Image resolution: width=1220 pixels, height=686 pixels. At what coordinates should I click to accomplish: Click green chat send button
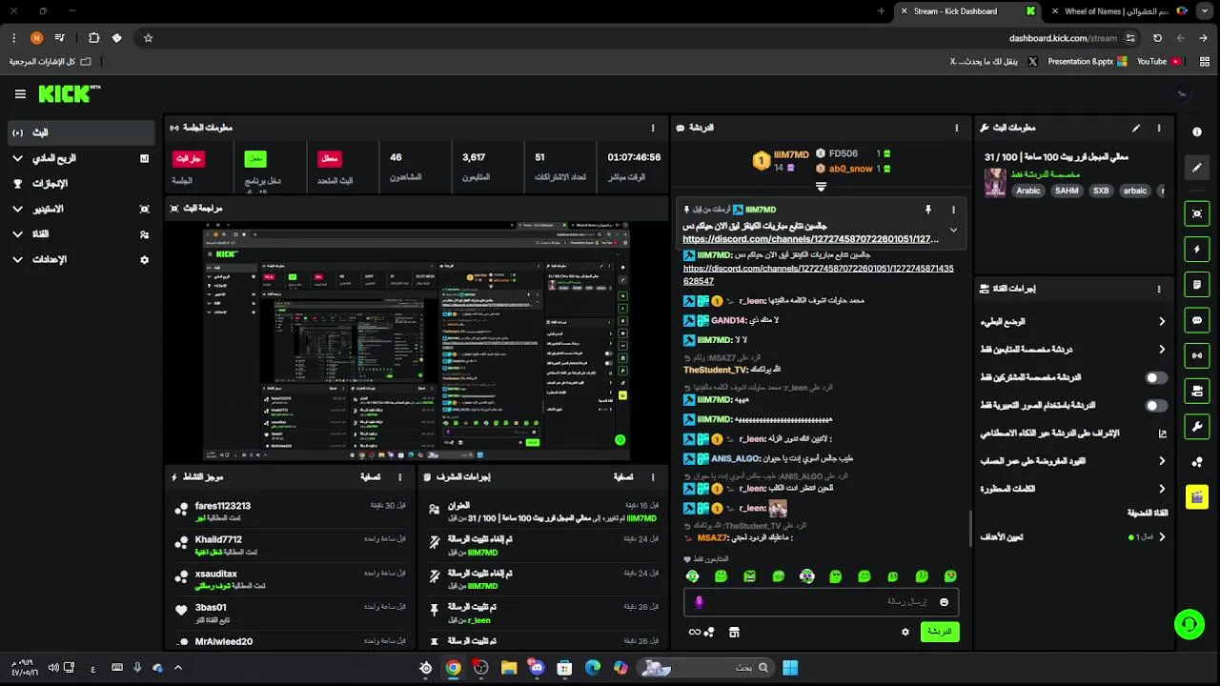point(940,632)
